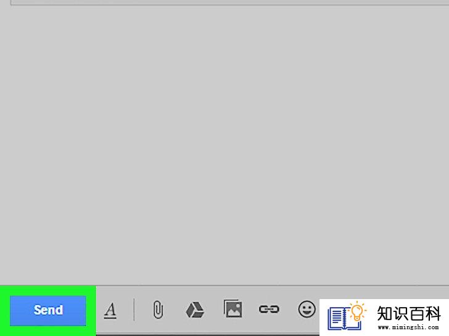The width and height of the screenshot is (449, 336).
Task: Place cursor in the empty message body
Action: pyautogui.click(x=224, y=143)
